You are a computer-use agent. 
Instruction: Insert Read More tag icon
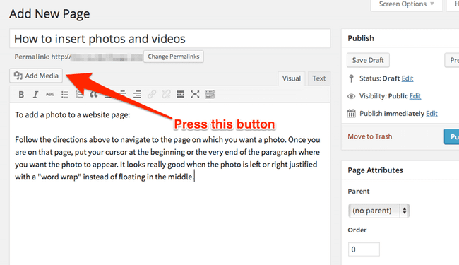pos(180,94)
